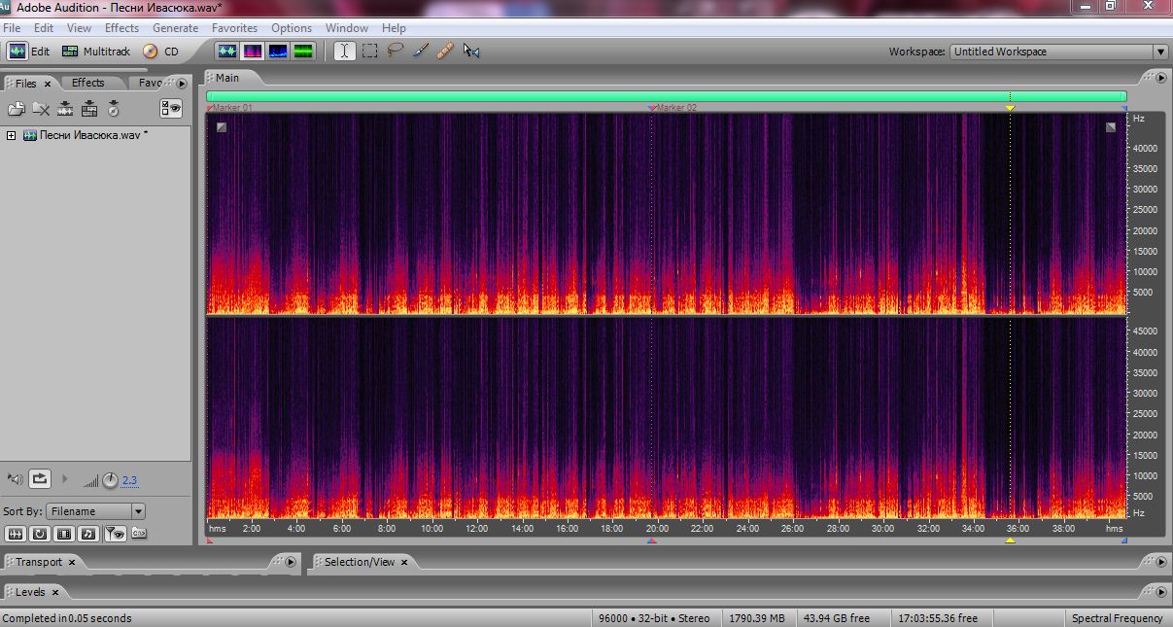Select the Time Selection cursor tool
Screen dimensions: 1173x627
pyautogui.click(x=345, y=52)
